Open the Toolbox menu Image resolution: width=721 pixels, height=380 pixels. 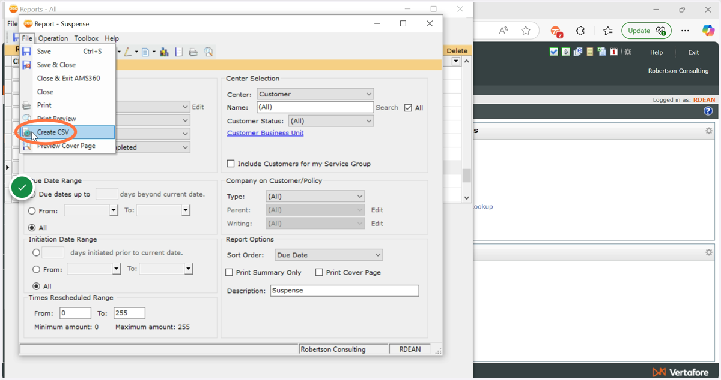(86, 38)
